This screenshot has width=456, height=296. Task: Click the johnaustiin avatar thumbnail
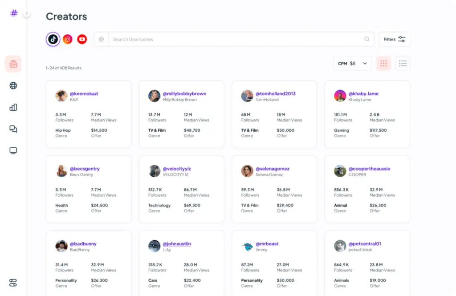pyautogui.click(x=154, y=246)
